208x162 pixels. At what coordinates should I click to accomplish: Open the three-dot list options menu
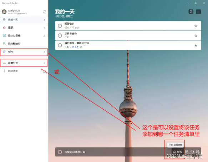pos(198,12)
